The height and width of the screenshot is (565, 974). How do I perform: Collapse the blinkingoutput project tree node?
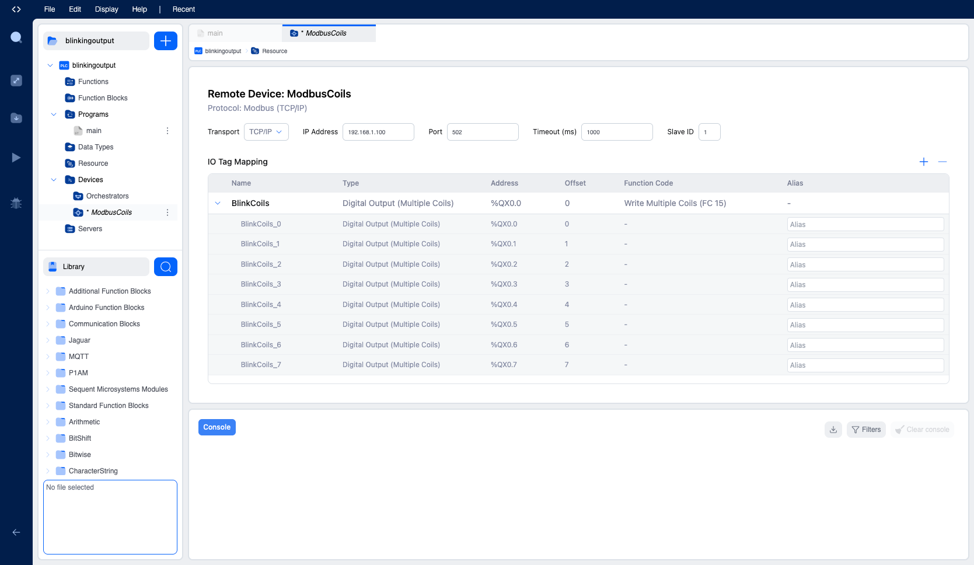point(50,65)
